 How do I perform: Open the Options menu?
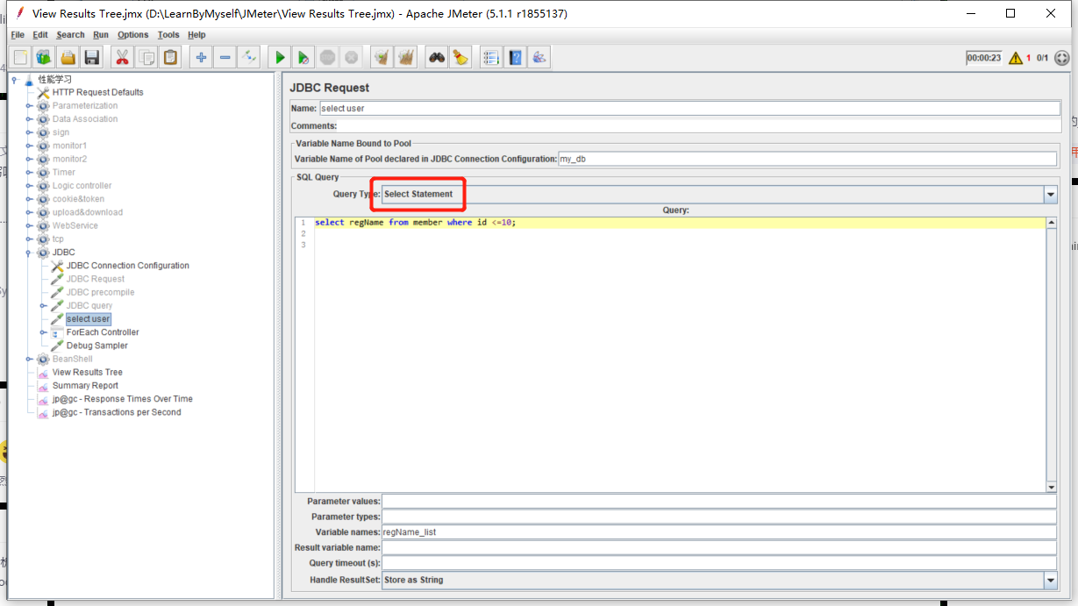133,35
